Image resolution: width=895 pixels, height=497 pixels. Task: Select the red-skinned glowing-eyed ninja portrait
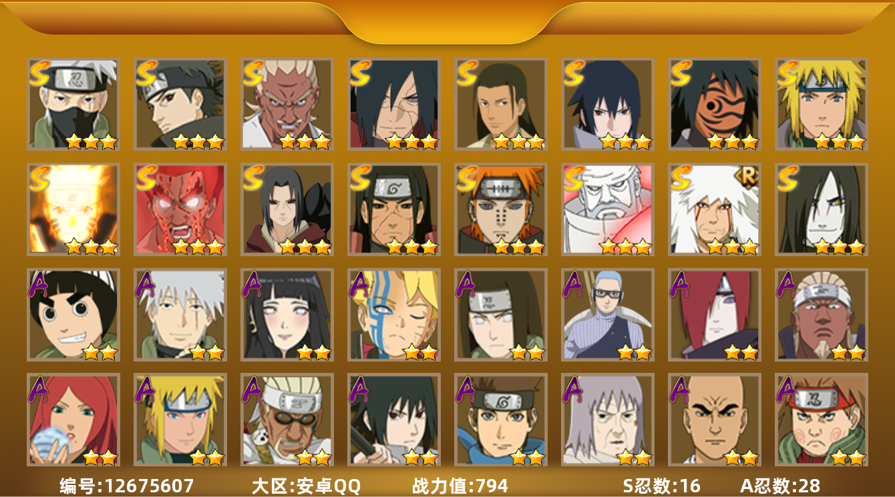[180, 209]
